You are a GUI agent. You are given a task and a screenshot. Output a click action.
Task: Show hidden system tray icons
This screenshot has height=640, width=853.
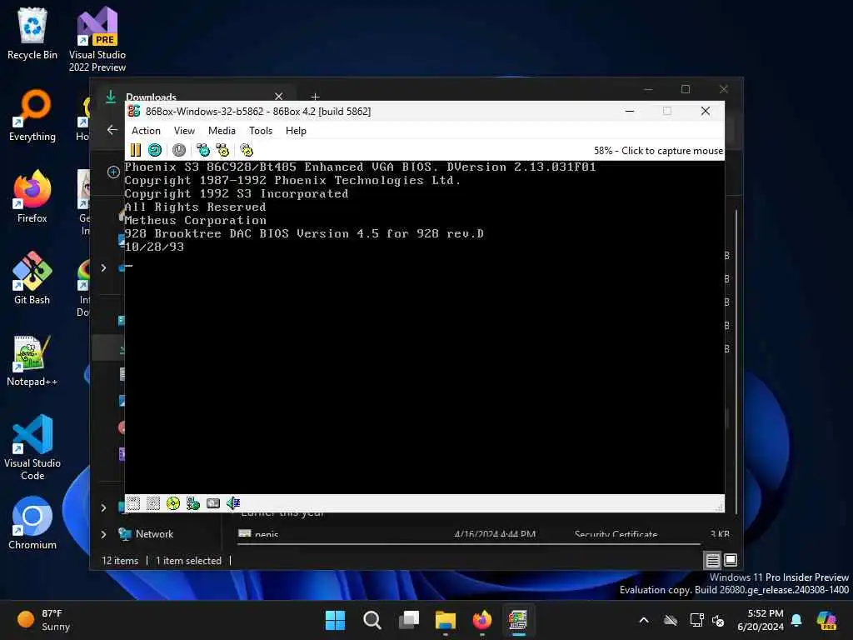[x=644, y=620]
